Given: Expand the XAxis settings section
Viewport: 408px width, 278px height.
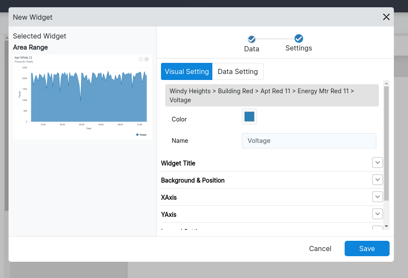Looking at the screenshot, I should 377,197.
